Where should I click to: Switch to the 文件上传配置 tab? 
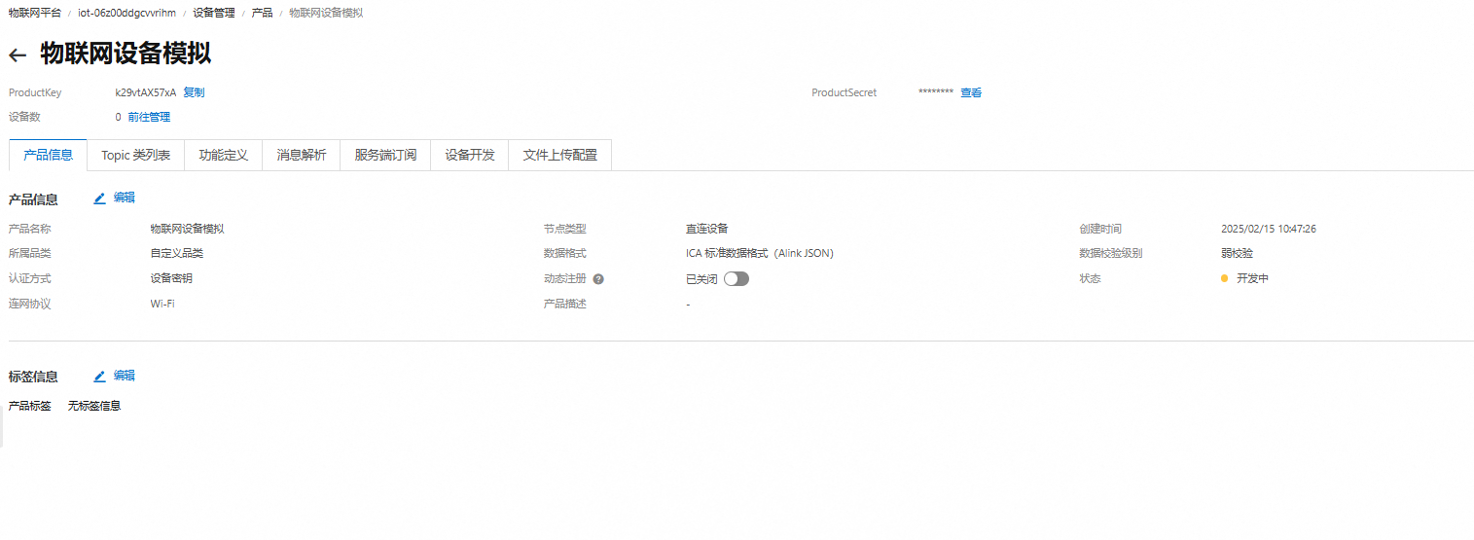click(559, 156)
